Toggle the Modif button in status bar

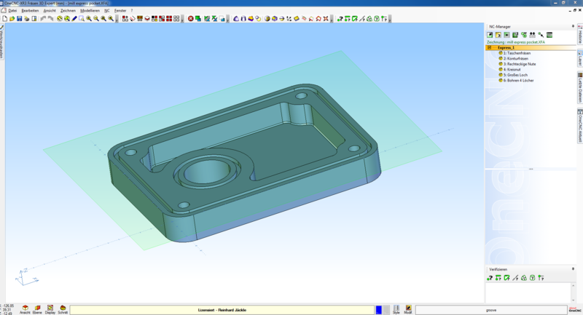pyautogui.click(x=408, y=309)
